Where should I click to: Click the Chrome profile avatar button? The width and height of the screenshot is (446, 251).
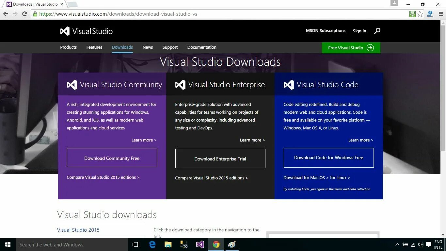[x=394, y=3]
